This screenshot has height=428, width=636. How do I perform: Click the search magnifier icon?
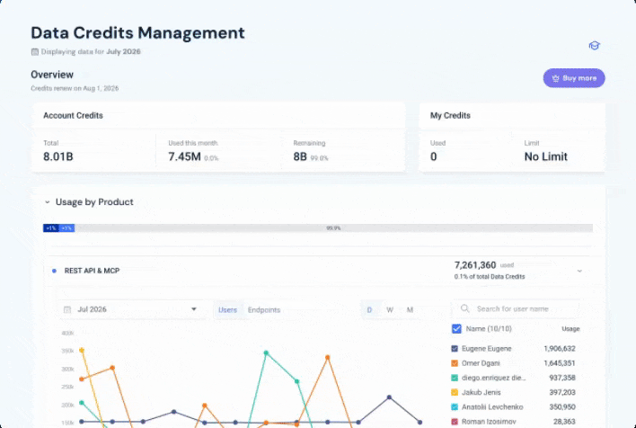click(464, 308)
